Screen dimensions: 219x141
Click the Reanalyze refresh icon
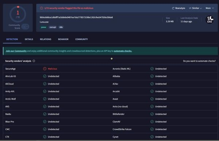173,8
